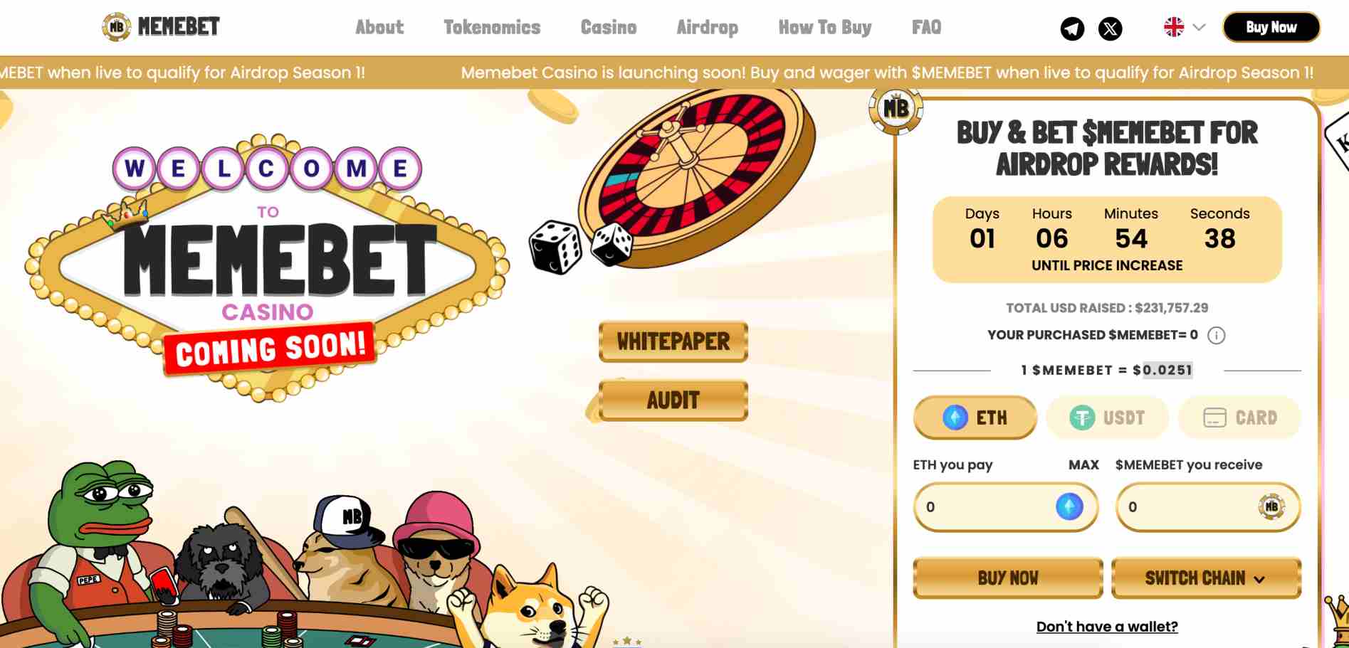Click the Ethereum icon in pay field
This screenshot has width=1349, height=648.
point(1069,506)
